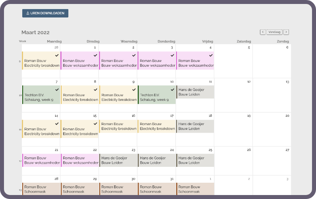Click week number 10 label

click(20, 95)
